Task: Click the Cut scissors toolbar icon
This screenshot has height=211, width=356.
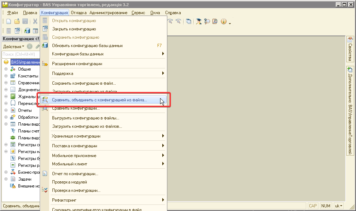Action: click(x=35, y=22)
